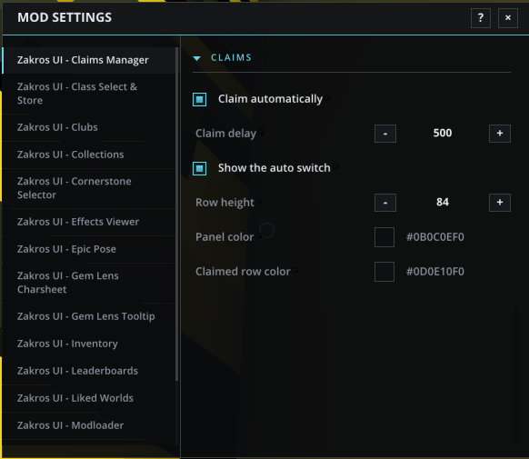Click the MOD SETTINGS title text
The image size is (529, 459).
(x=65, y=17)
